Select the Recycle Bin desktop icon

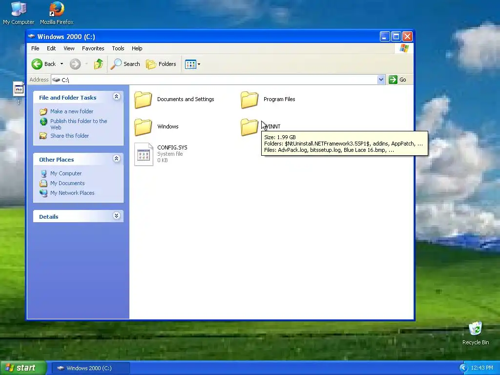pos(476,333)
